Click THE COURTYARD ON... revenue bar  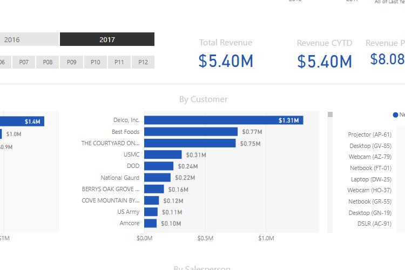coord(190,143)
